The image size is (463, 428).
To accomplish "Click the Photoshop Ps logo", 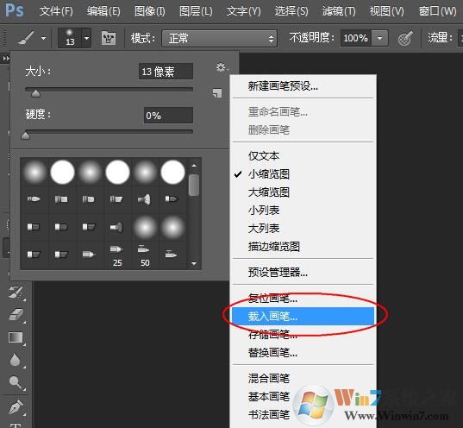I will coord(14,10).
